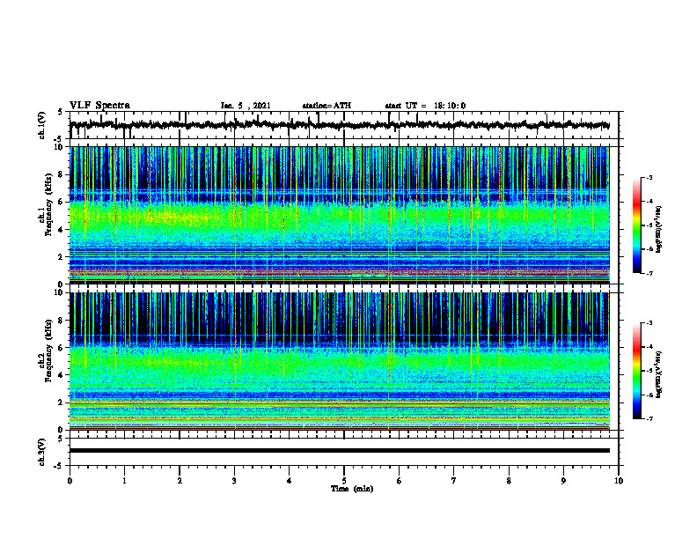Image resolution: width=697 pixels, height=539 pixels.
Task: Click the "6" tick on the time axis
Action: (x=399, y=481)
